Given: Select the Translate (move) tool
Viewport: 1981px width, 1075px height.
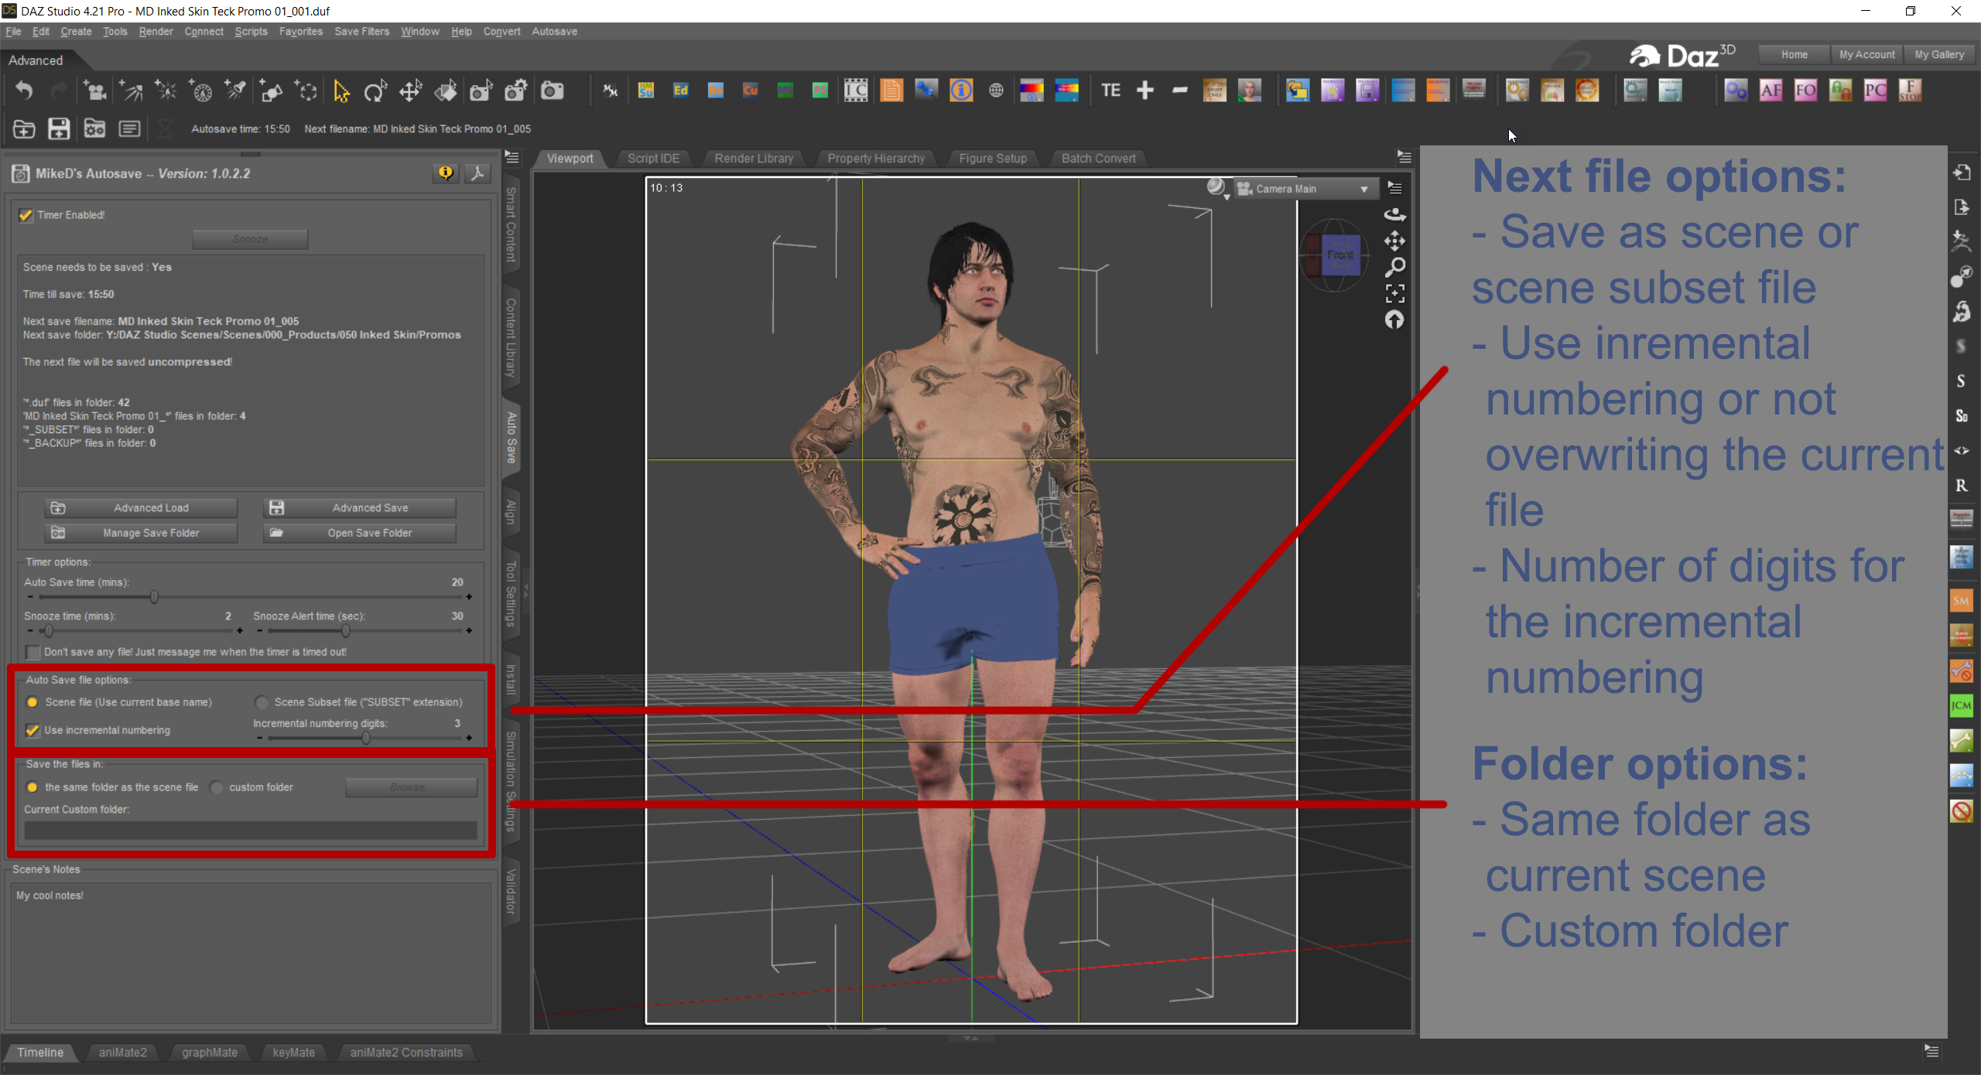Looking at the screenshot, I should tap(410, 91).
